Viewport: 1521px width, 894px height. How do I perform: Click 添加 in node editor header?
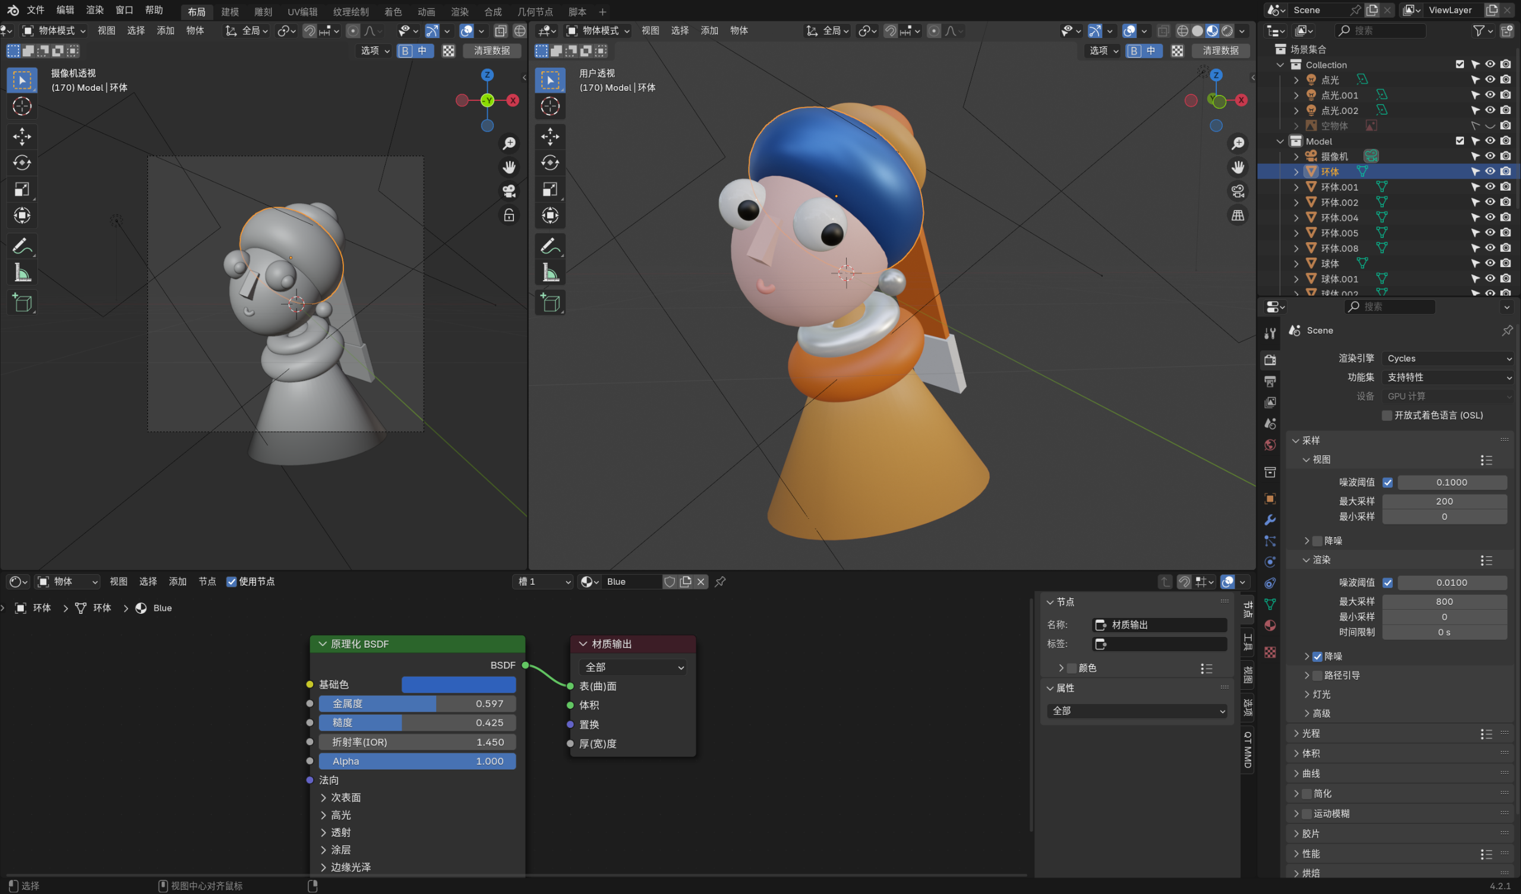click(178, 582)
